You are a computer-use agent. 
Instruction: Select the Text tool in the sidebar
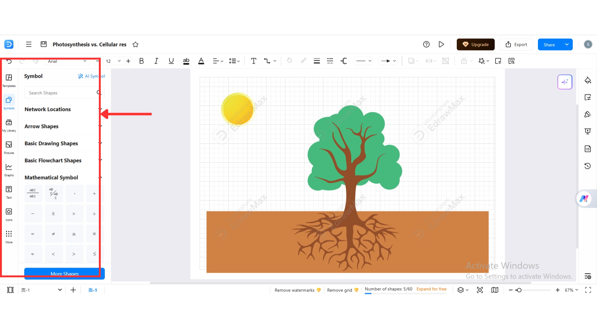tap(9, 192)
